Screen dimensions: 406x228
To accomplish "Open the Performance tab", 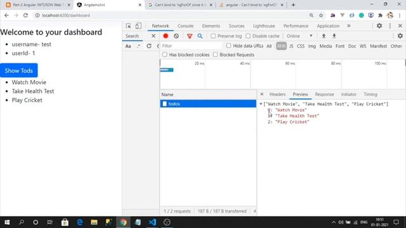I will (296, 26).
